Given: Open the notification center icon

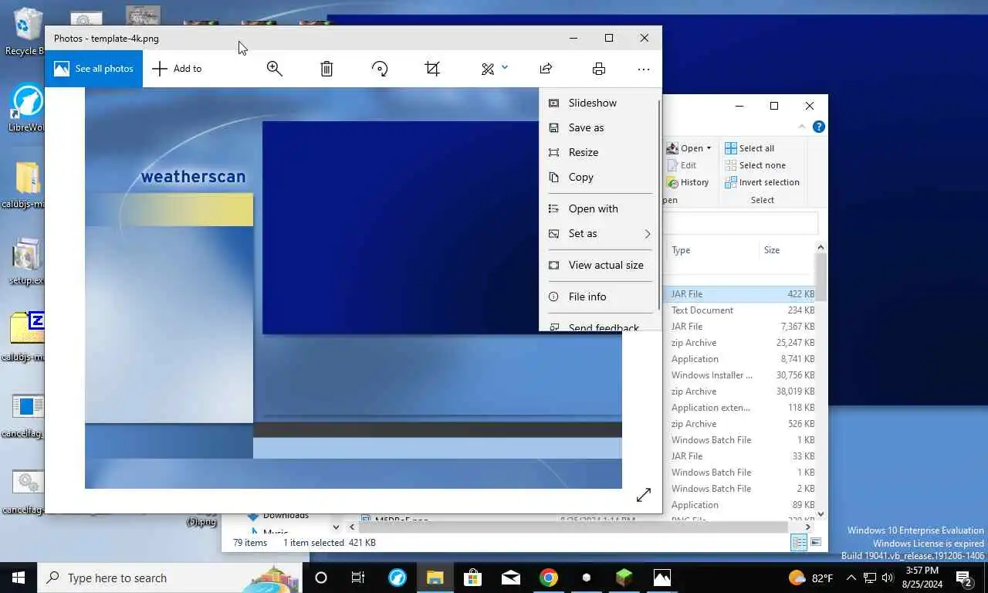Looking at the screenshot, I should click(x=964, y=578).
